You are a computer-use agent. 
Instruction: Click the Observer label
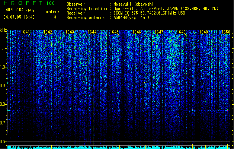coord(76,4)
